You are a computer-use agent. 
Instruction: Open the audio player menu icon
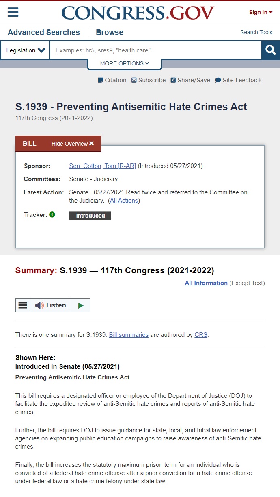click(x=23, y=305)
